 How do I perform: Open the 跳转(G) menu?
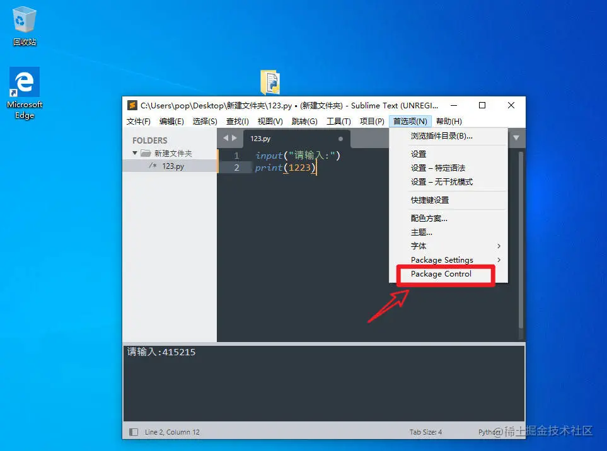tap(304, 122)
